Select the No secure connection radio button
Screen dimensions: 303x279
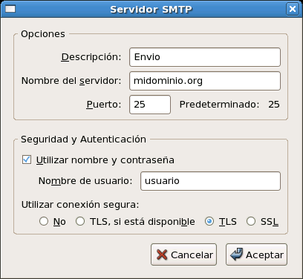pos(44,221)
